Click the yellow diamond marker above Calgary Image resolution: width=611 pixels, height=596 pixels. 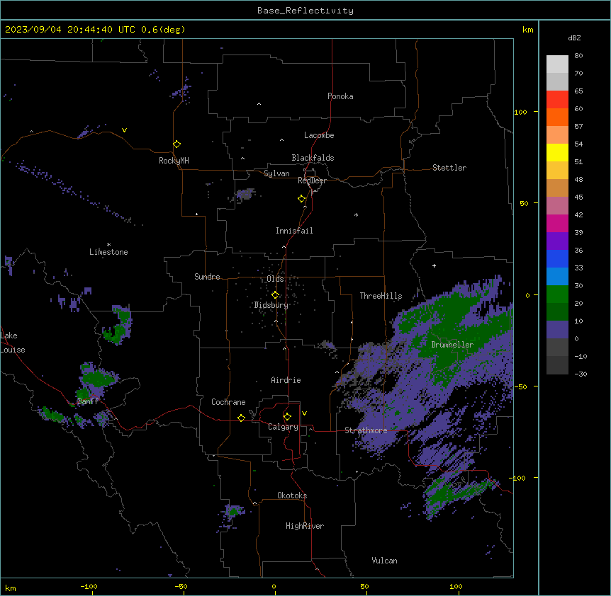[x=287, y=417]
